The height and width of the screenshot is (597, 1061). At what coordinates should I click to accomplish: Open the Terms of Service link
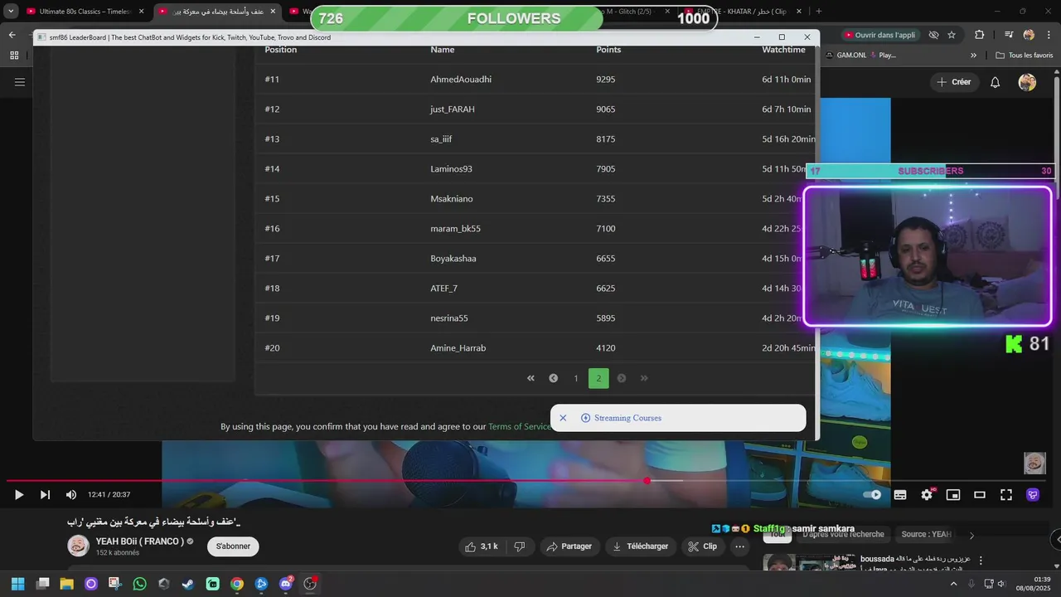519,426
